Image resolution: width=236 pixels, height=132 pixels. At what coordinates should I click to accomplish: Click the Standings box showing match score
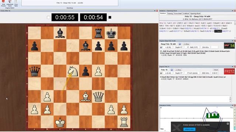[x=70, y=3]
